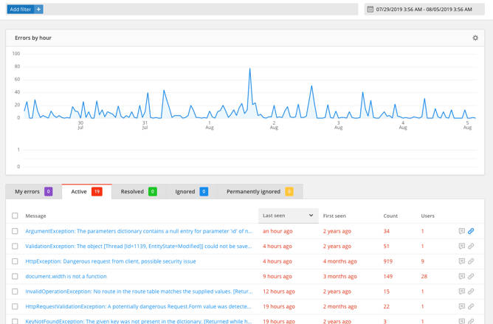Check the HttpException error row checkbox

pyautogui.click(x=15, y=261)
